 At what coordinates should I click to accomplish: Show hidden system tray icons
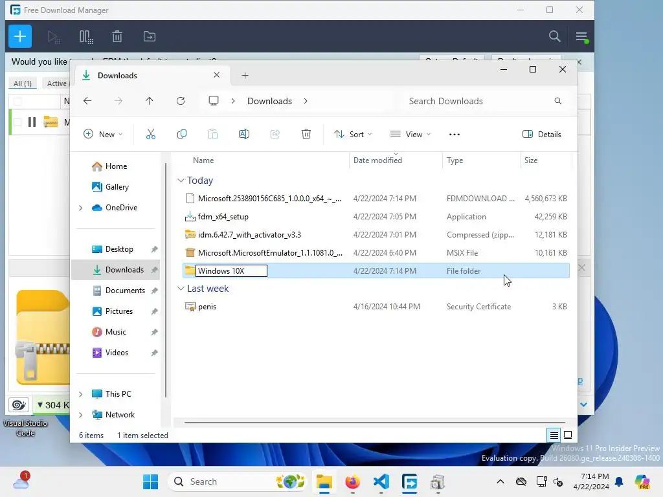click(500, 481)
